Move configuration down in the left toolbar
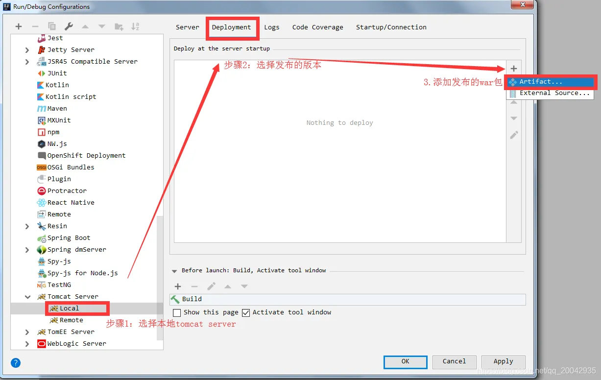The height and width of the screenshot is (380, 601). [102, 26]
